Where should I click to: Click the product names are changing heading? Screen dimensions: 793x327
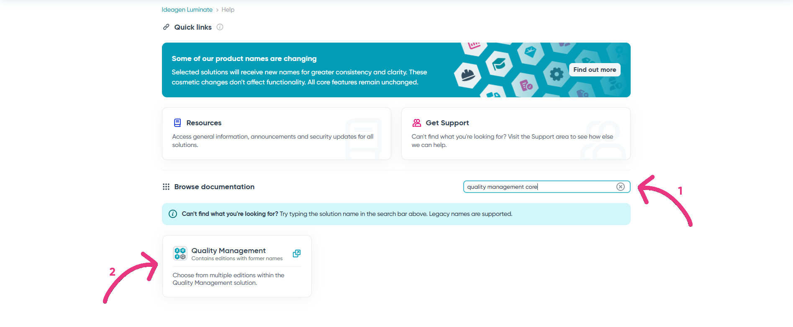[244, 58]
